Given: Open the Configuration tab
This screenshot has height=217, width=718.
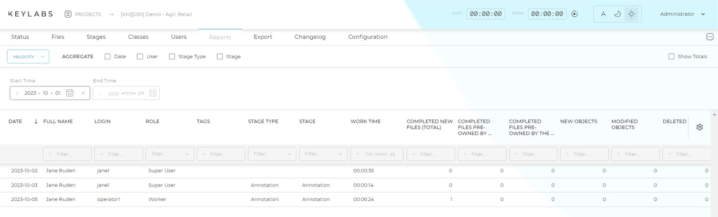Looking at the screenshot, I should 368,37.
